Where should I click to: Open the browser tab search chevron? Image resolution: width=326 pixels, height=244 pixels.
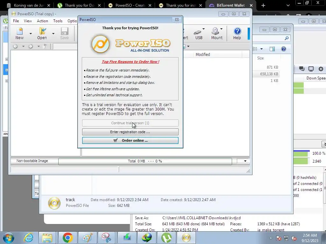point(288,5)
